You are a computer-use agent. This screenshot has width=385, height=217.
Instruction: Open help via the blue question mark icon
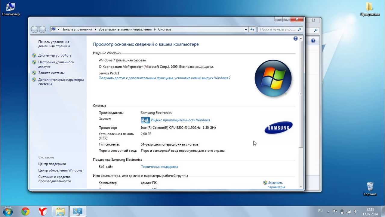click(x=295, y=39)
